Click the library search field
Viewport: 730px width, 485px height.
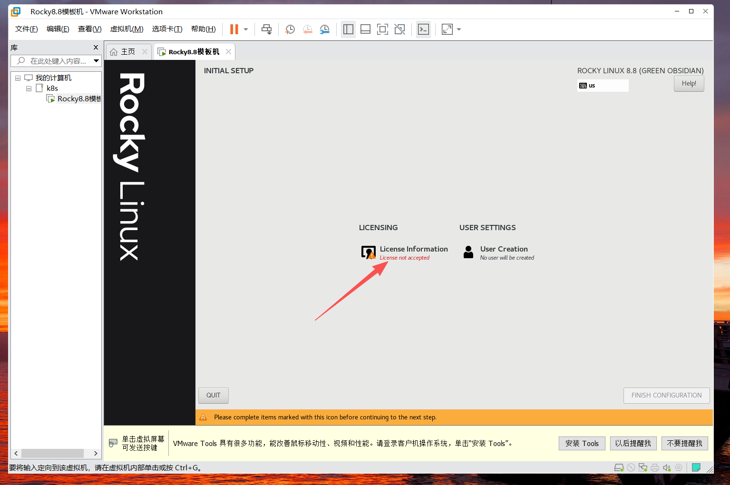click(x=55, y=61)
